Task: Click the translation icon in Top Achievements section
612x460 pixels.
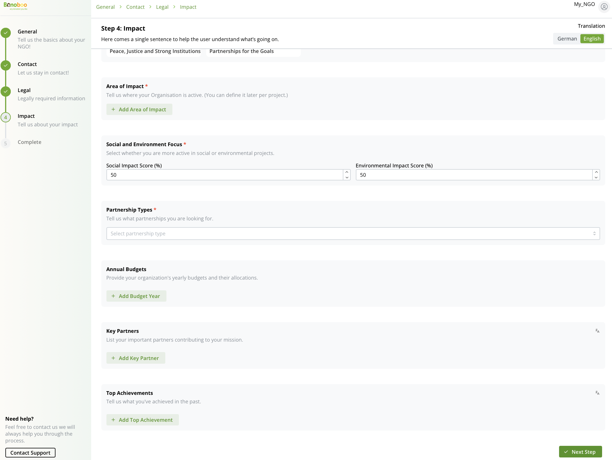Action: click(x=597, y=393)
